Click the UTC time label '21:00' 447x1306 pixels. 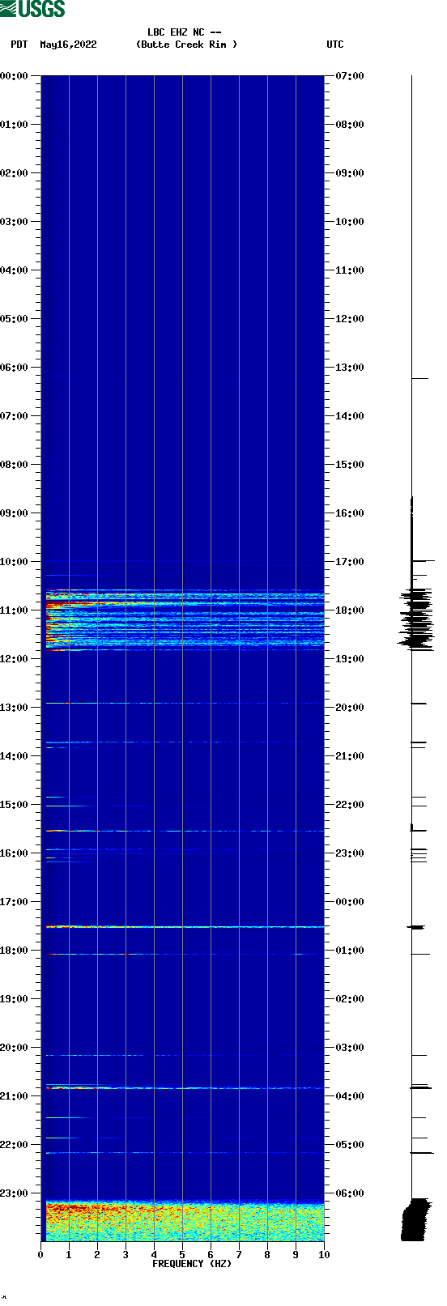(x=350, y=756)
